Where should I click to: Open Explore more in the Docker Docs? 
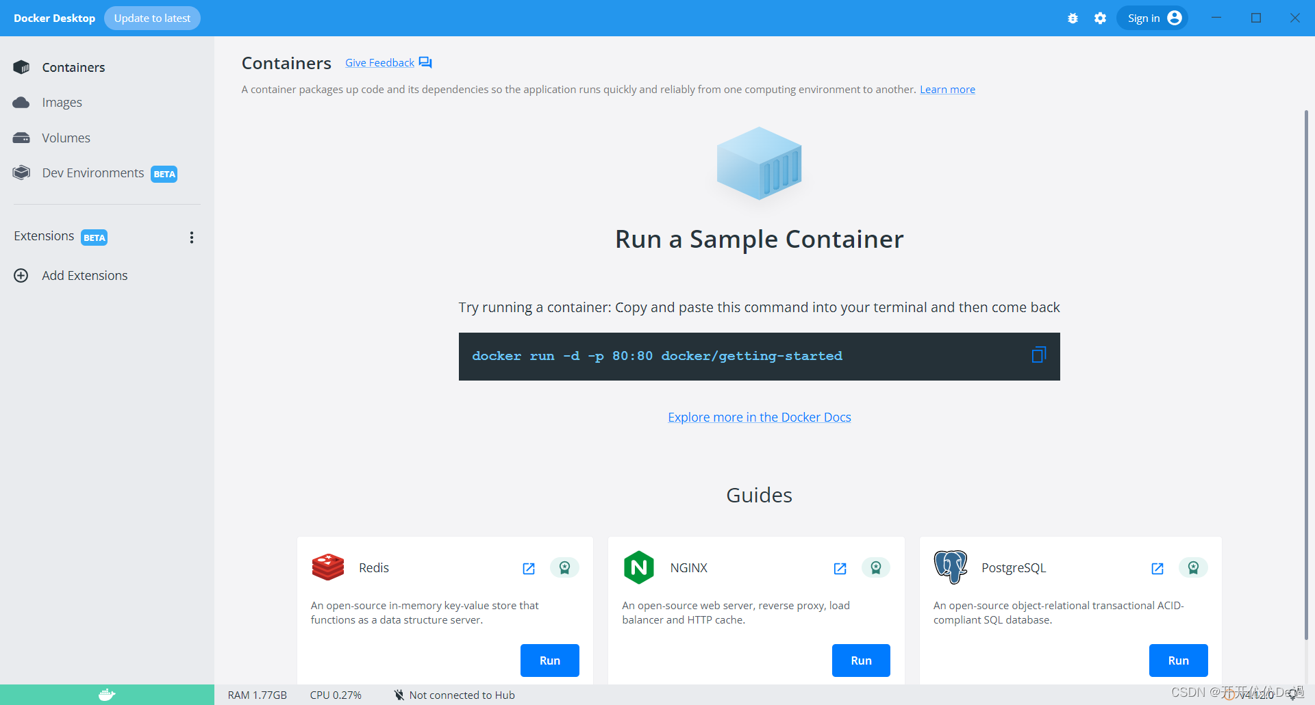(x=760, y=418)
